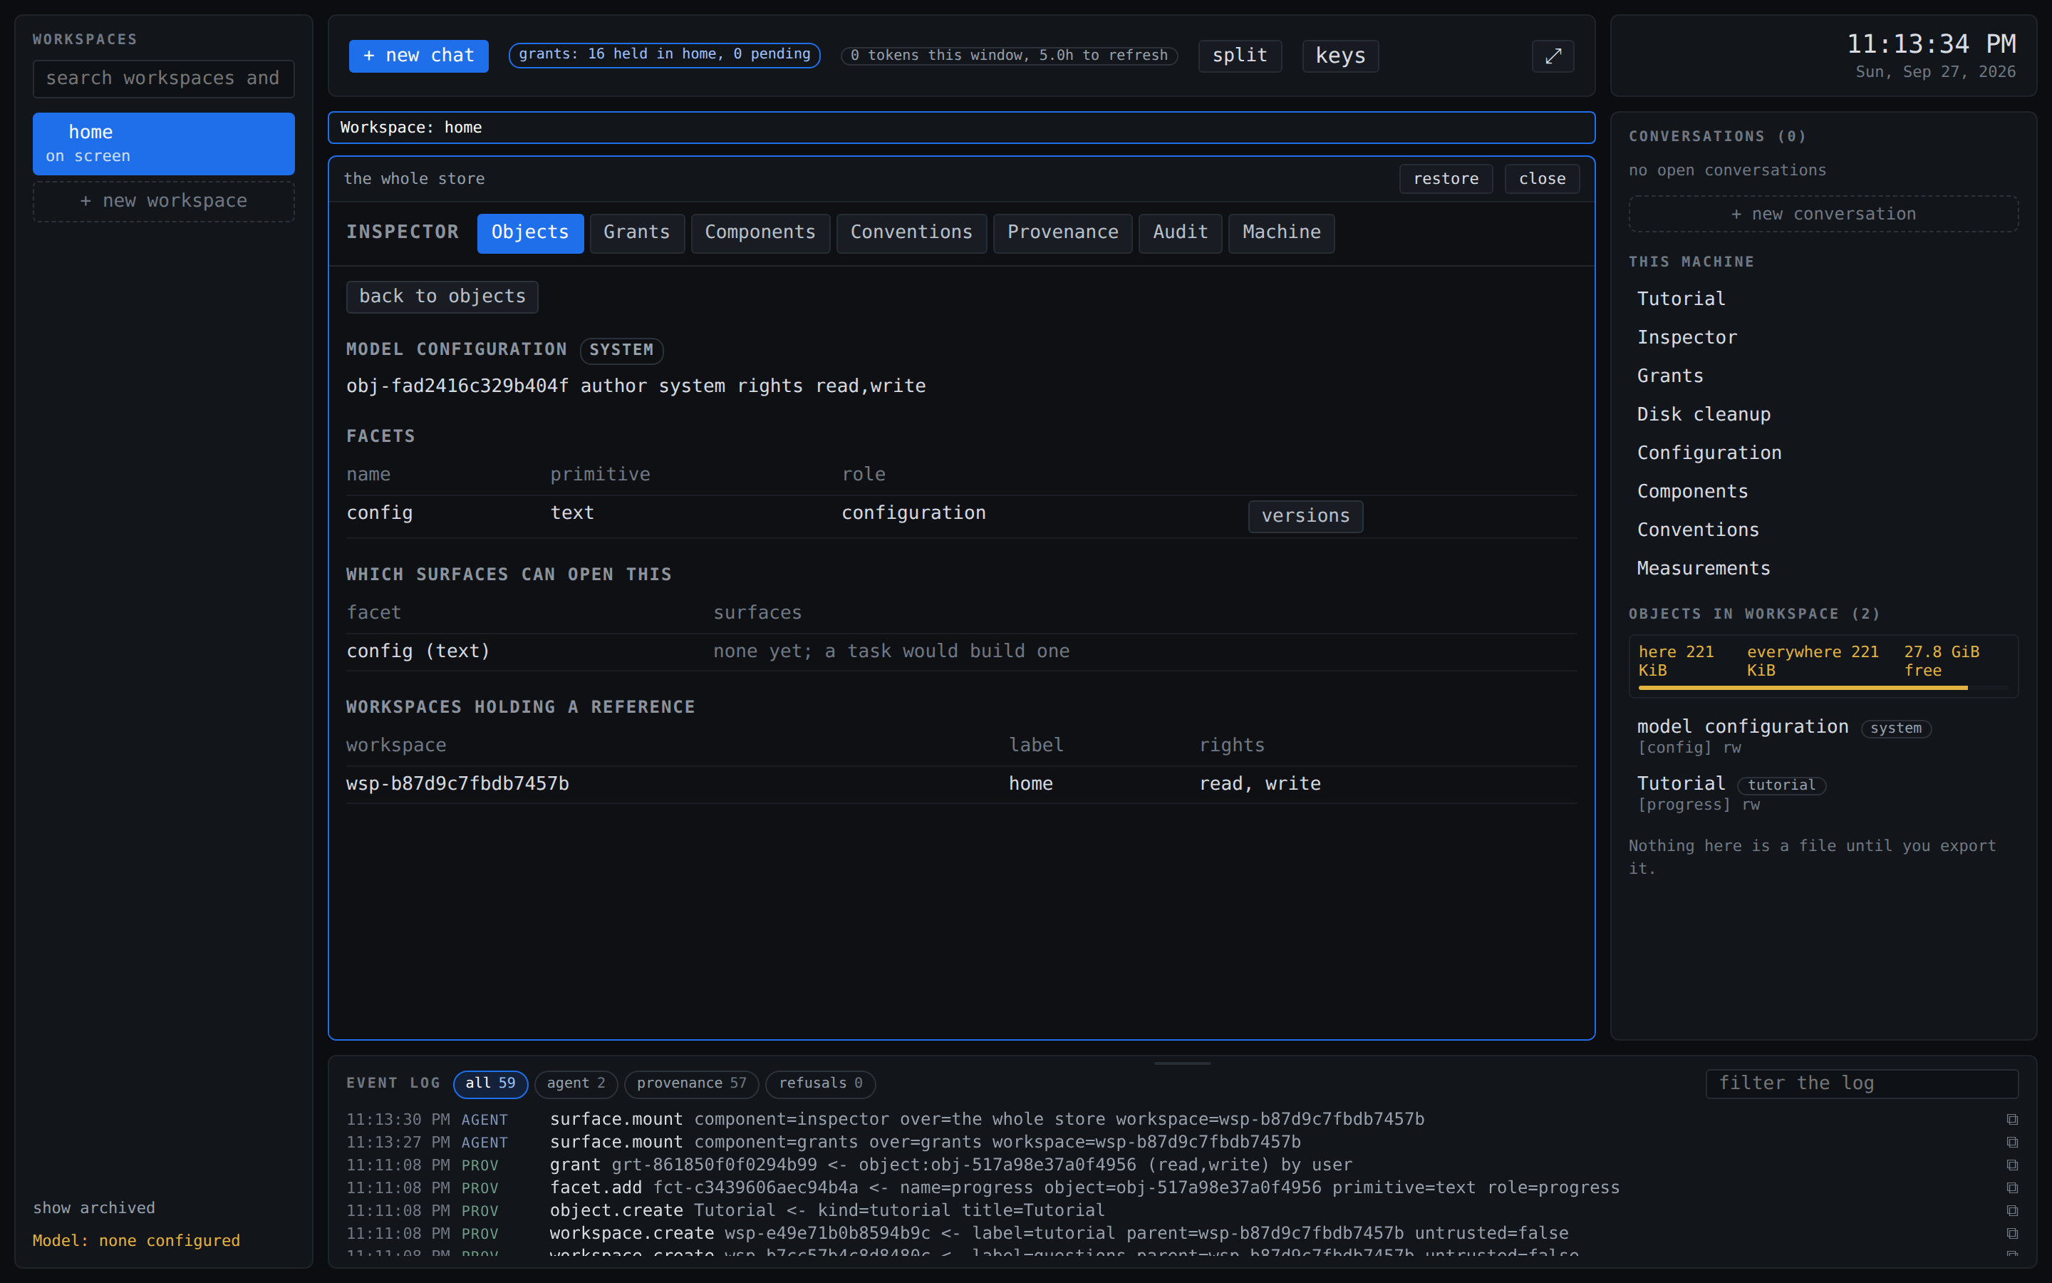Close the whole store surface
This screenshot has height=1283, width=2052.
coord(1542,179)
